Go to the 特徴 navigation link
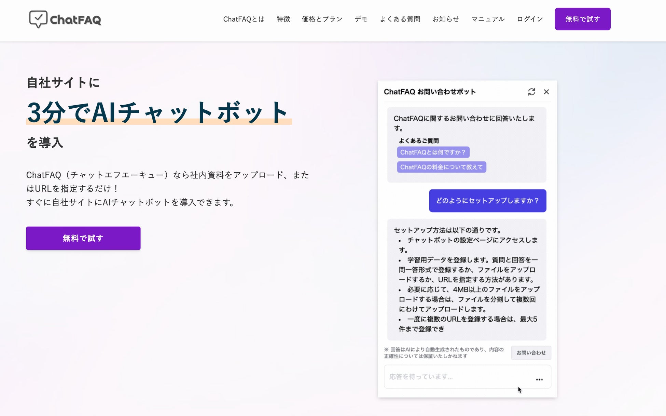Viewport: 666px width, 416px height. tap(283, 19)
